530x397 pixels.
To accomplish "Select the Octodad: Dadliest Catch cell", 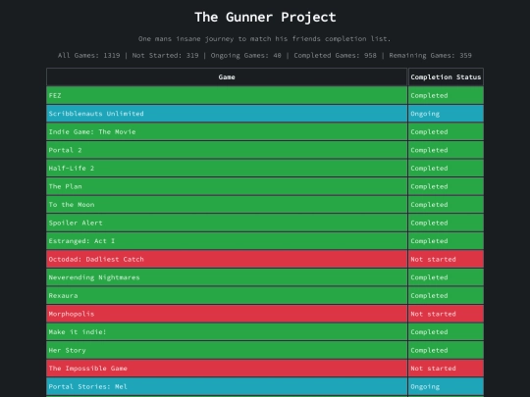I will coord(227,259).
